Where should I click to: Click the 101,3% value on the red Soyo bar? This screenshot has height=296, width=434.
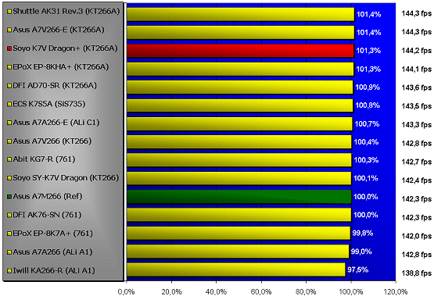368,51
